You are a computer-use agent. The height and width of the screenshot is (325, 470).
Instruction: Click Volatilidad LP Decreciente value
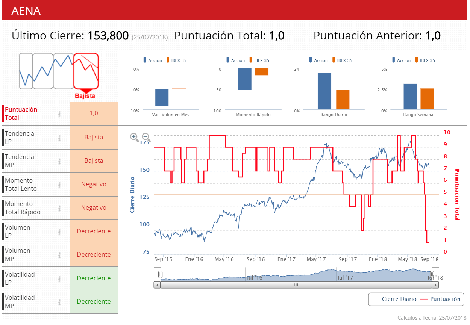[x=94, y=278]
